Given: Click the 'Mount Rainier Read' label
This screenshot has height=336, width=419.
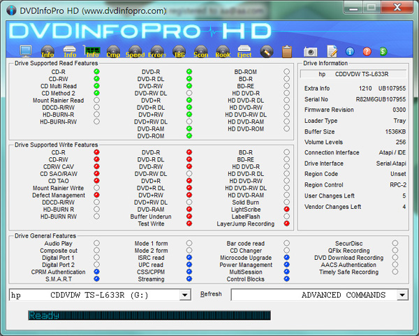Looking at the screenshot, I should [58, 100].
